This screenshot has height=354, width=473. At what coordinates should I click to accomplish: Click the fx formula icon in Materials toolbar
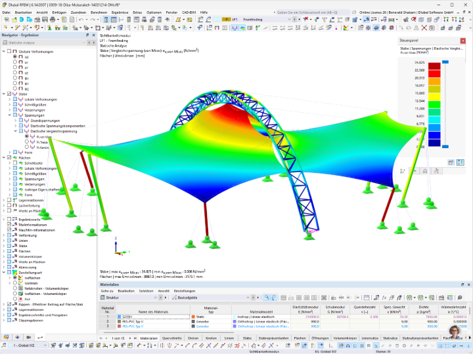pyautogui.click(x=384, y=298)
